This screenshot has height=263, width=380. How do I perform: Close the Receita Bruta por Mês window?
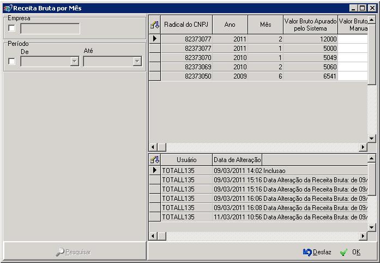(372, 8)
